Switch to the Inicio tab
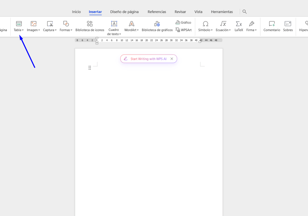This screenshot has width=308, height=216. tap(76, 12)
